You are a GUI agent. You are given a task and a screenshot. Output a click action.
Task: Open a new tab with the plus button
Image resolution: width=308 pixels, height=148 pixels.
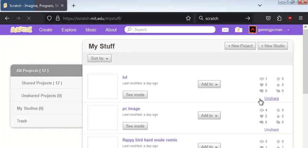[73, 5]
